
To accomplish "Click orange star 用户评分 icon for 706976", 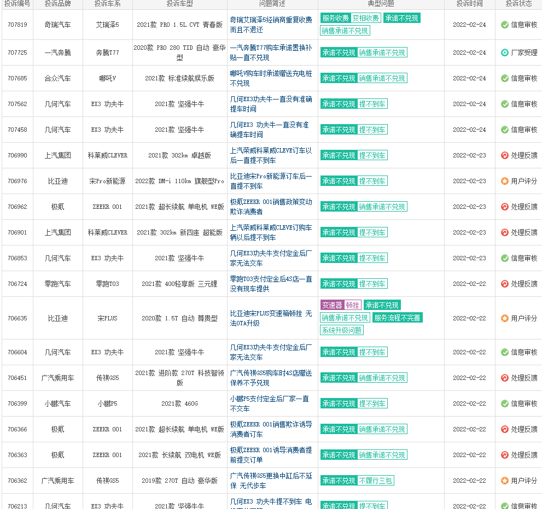I will pos(504,181).
